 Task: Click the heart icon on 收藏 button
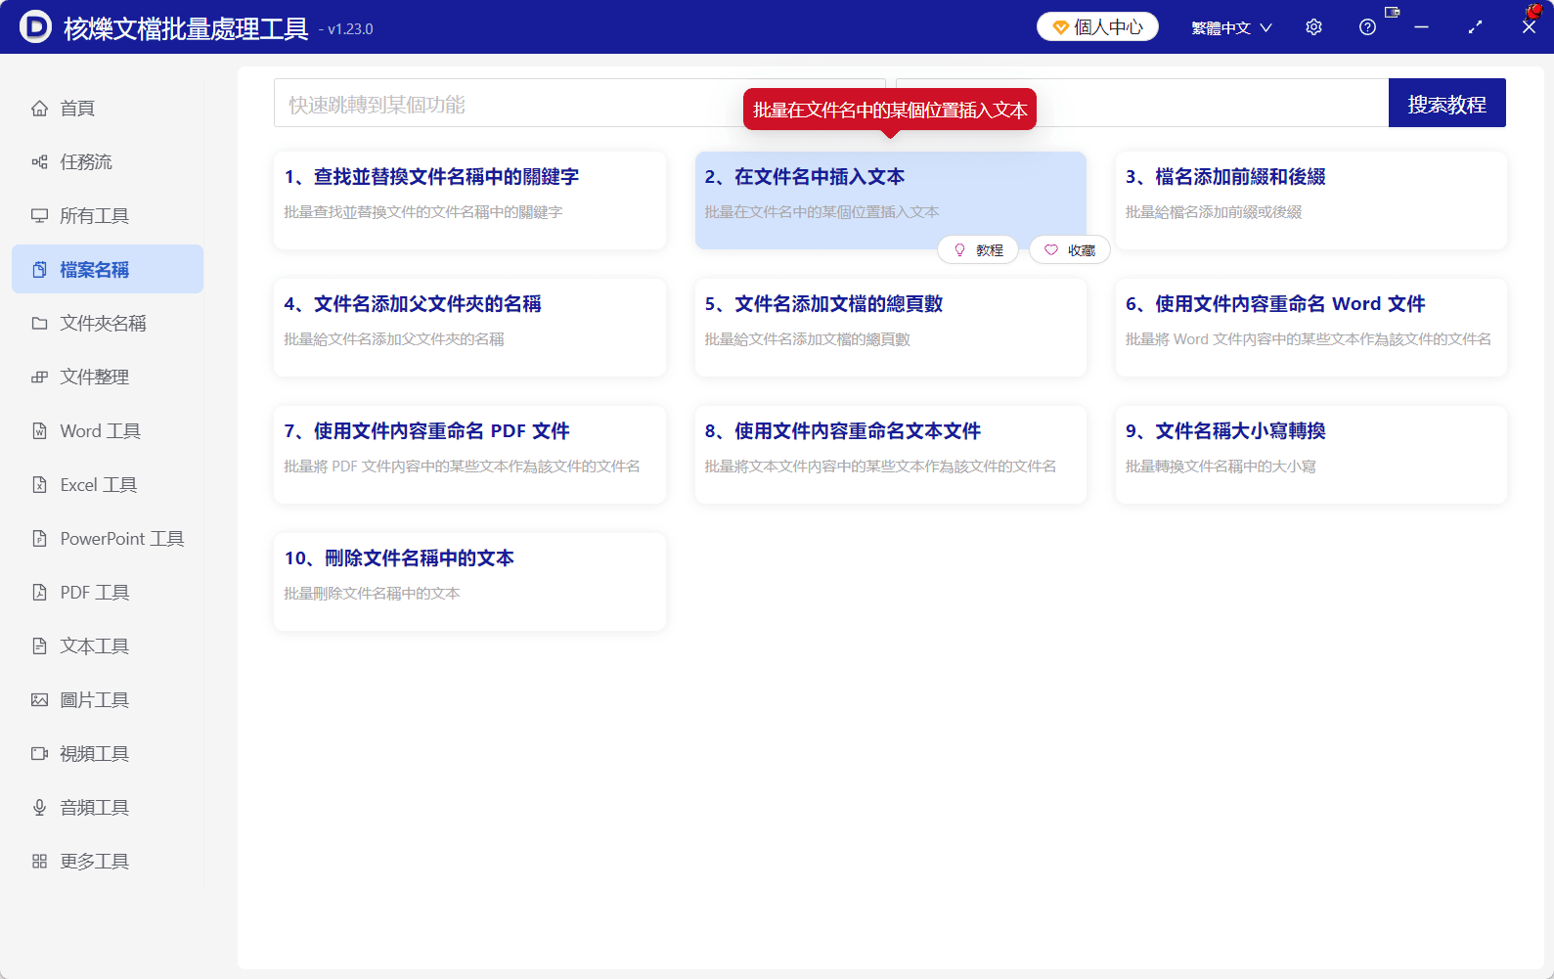pyautogui.click(x=1051, y=250)
